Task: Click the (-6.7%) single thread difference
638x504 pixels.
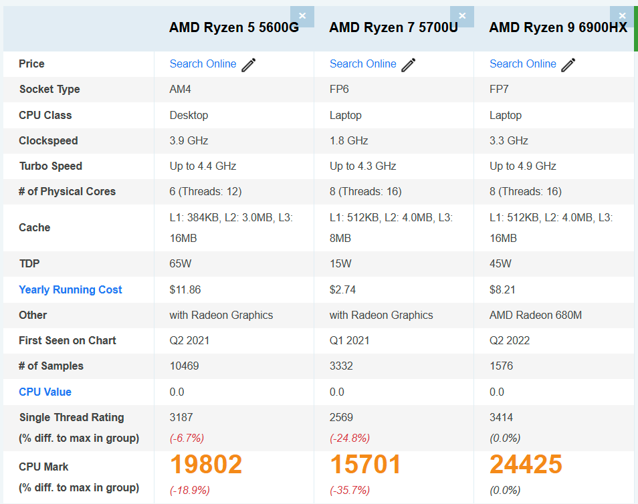Action: 187,438
